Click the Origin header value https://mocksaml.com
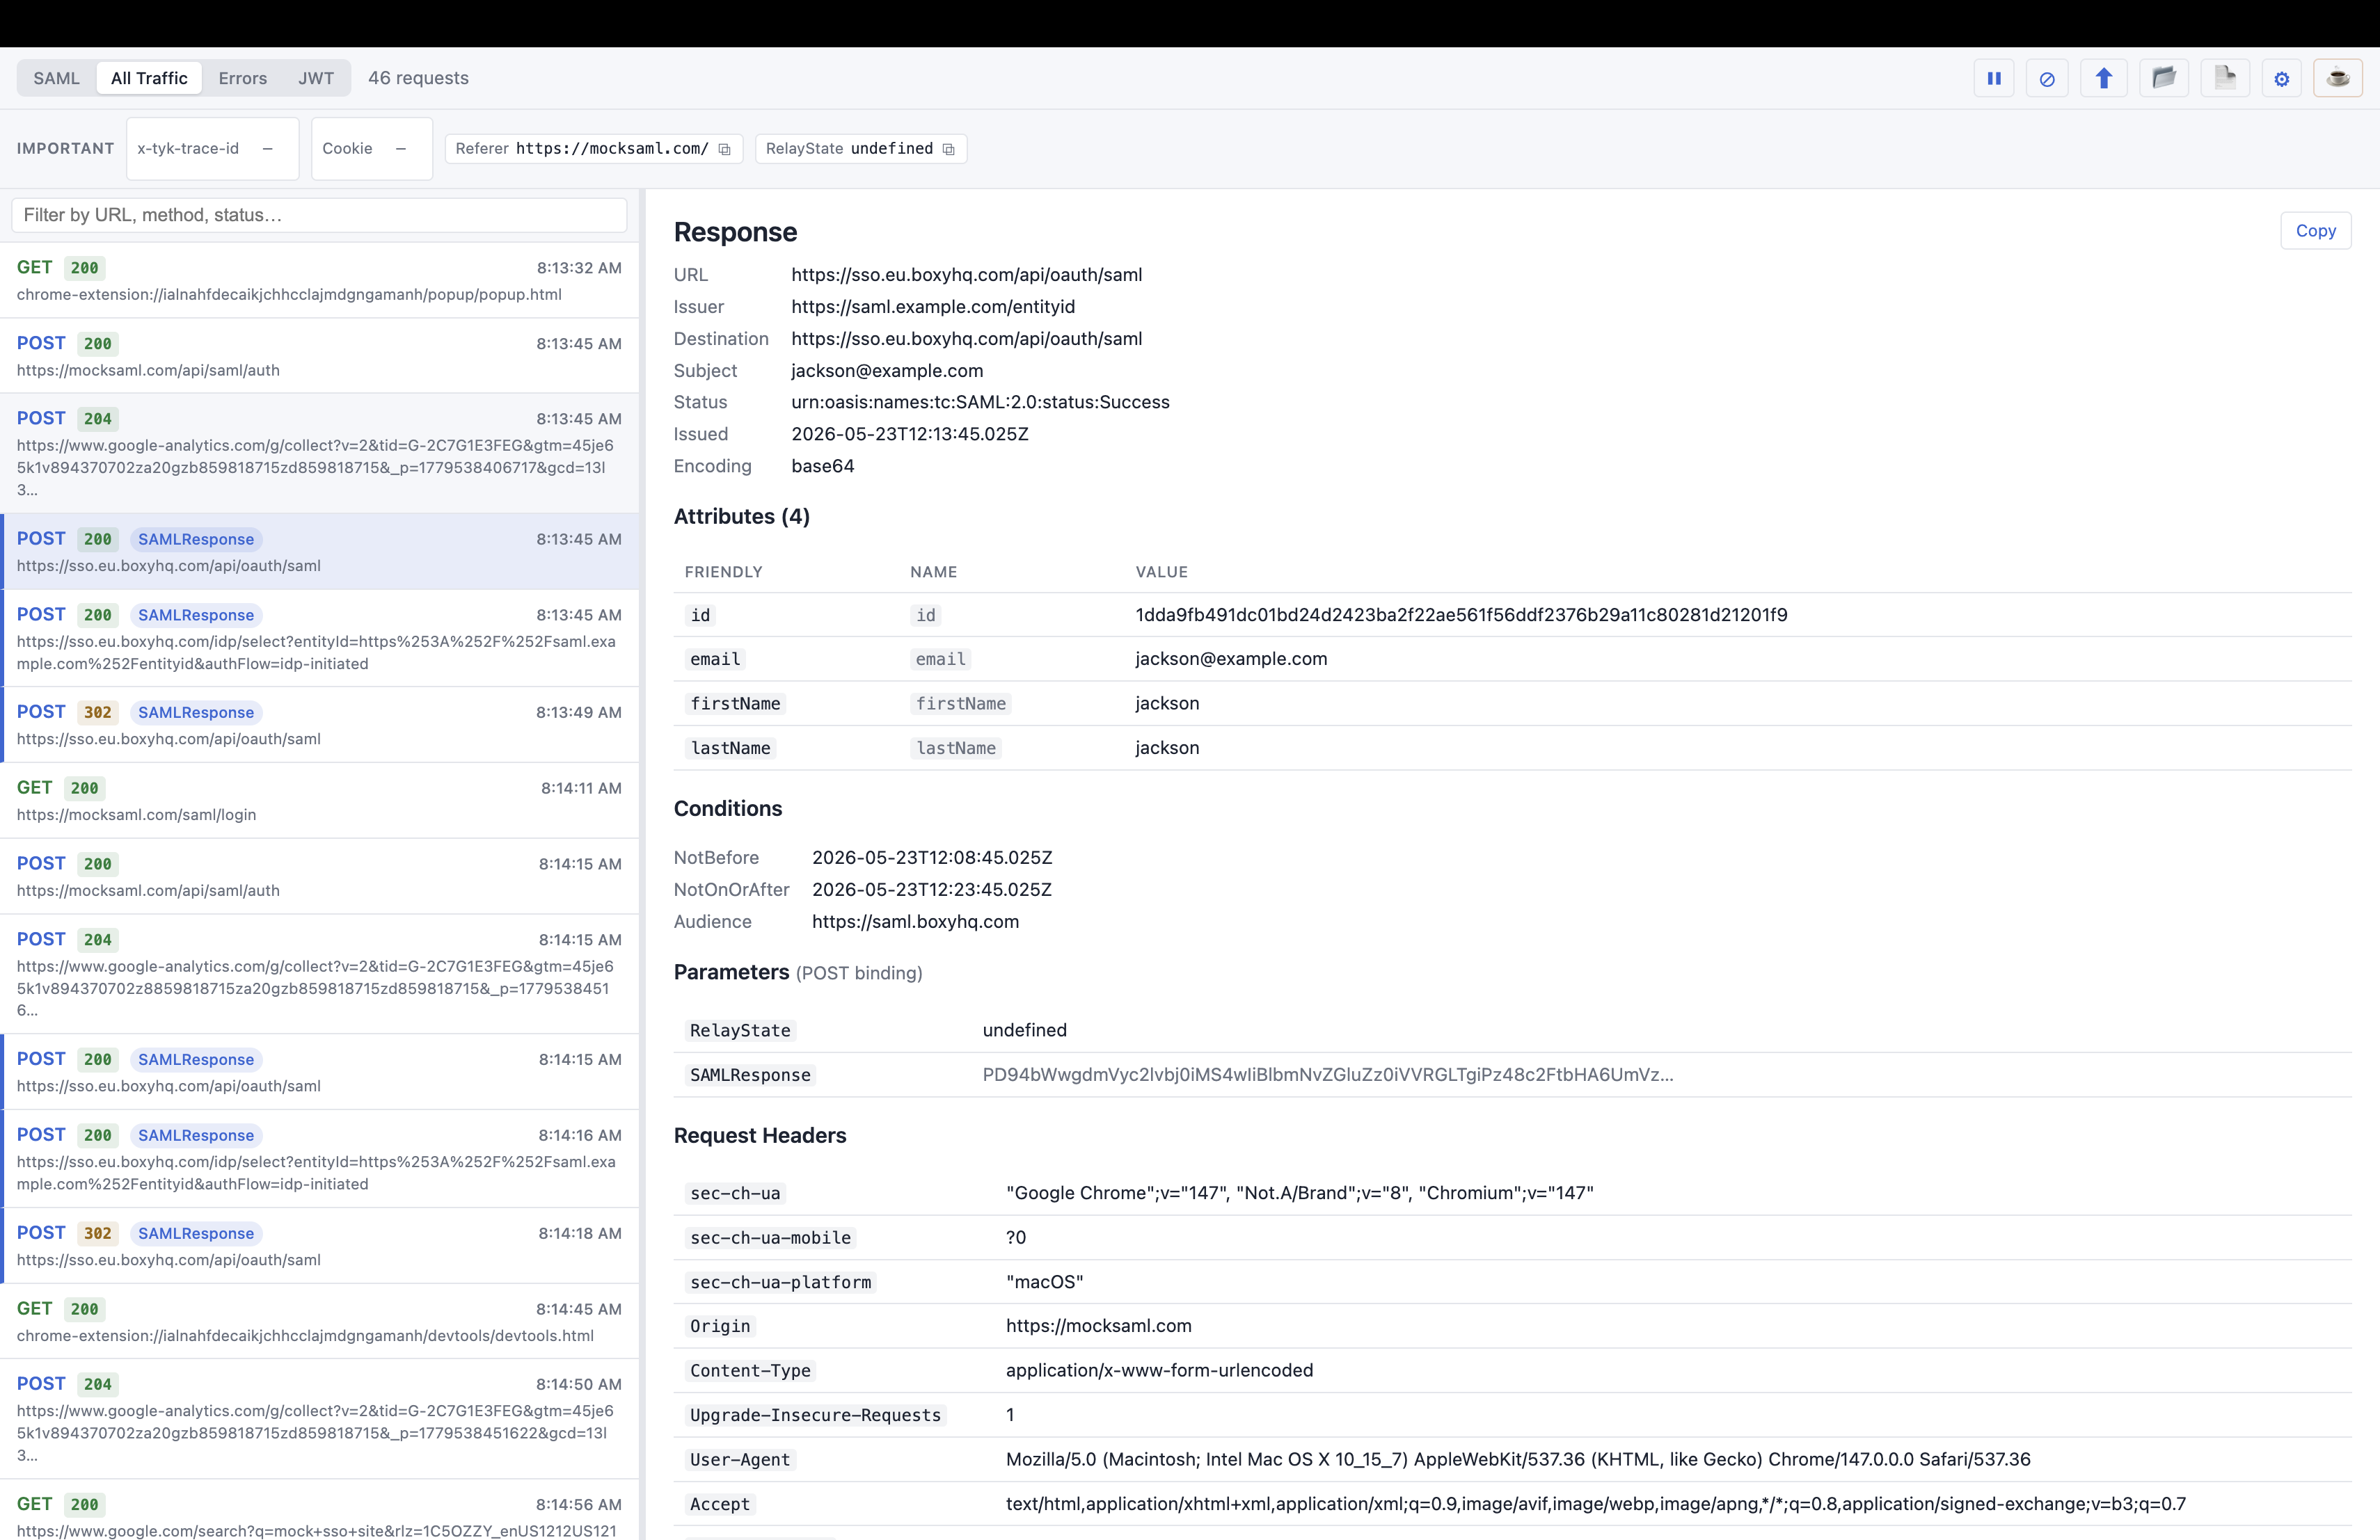The width and height of the screenshot is (2380, 1540). pos(1098,1326)
